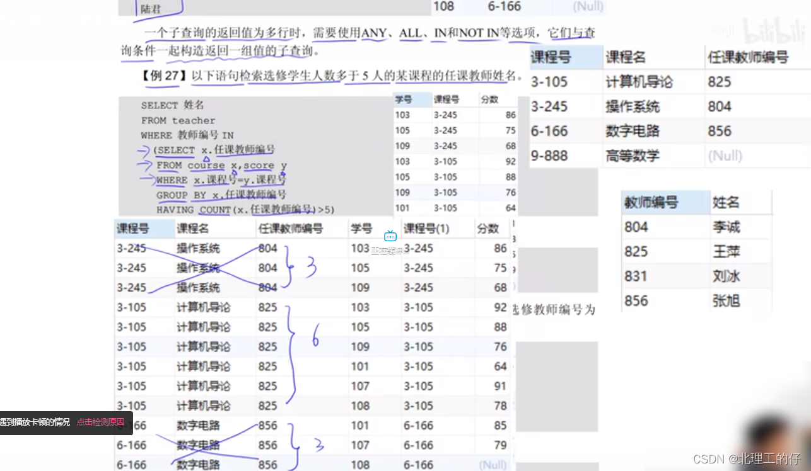Select the score 85 cell
This screenshot has width=811, height=471.
(x=501, y=425)
